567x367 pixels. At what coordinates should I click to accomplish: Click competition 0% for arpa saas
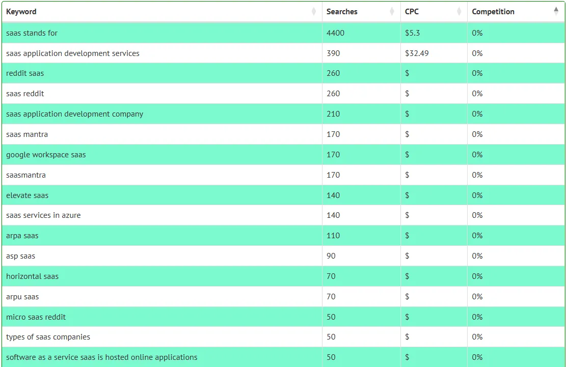[x=477, y=236]
